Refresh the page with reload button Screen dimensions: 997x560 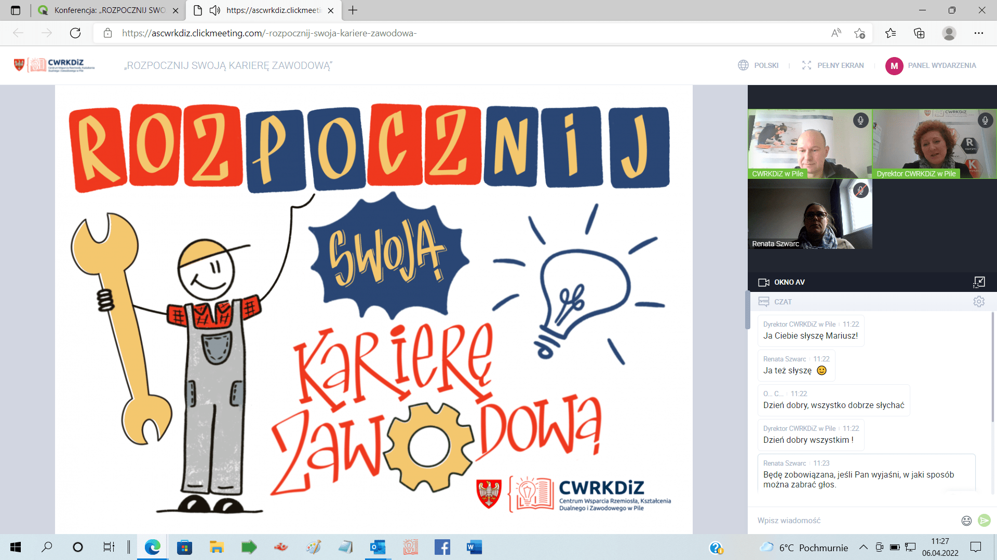(x=75, y=33)
